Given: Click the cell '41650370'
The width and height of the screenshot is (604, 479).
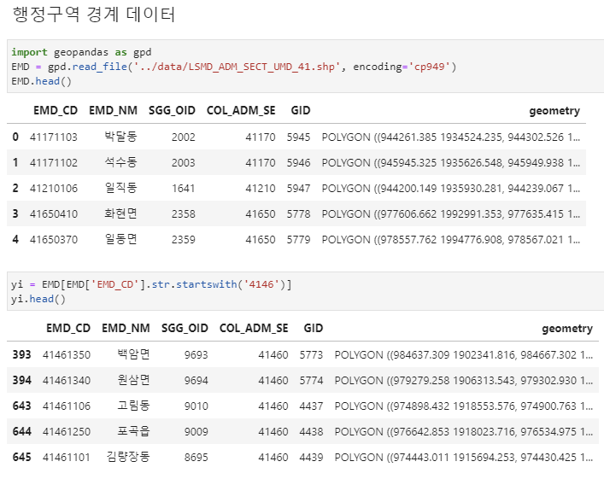Looking at the screenshot, I should click(x=54, y=239).
